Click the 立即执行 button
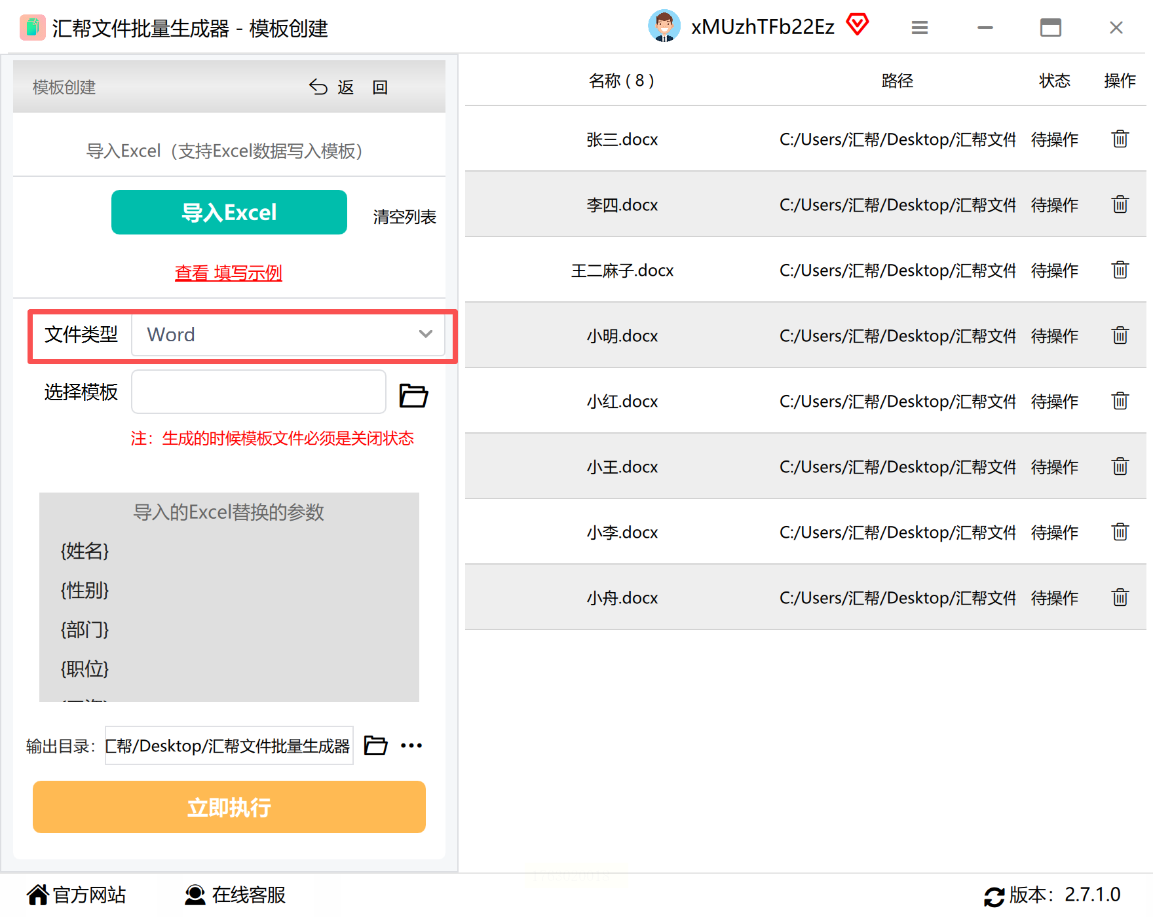The image size is (1153, 917). tap(229, 807)
